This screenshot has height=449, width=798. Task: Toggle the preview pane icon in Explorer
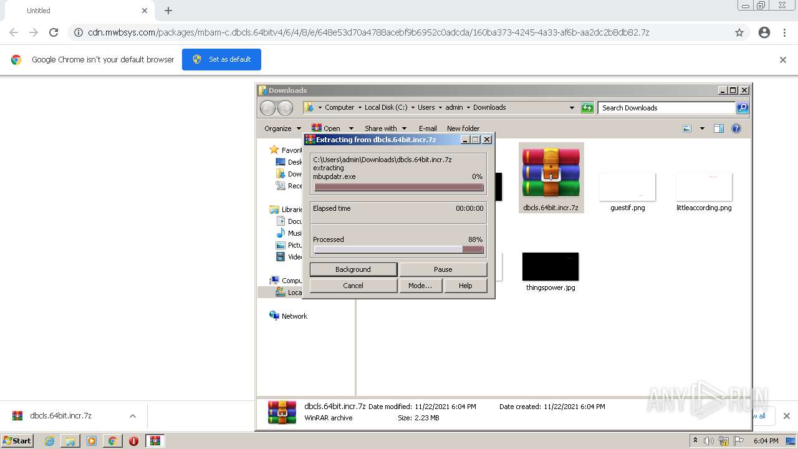click(719, 128)
